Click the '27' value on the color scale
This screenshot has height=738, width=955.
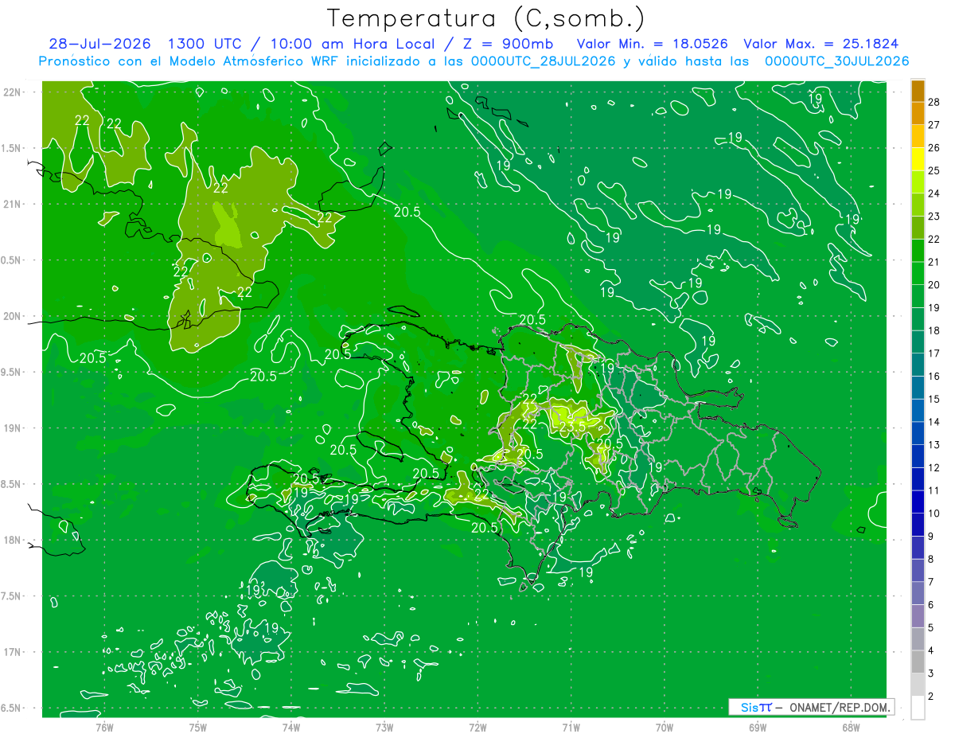(934, 124)
